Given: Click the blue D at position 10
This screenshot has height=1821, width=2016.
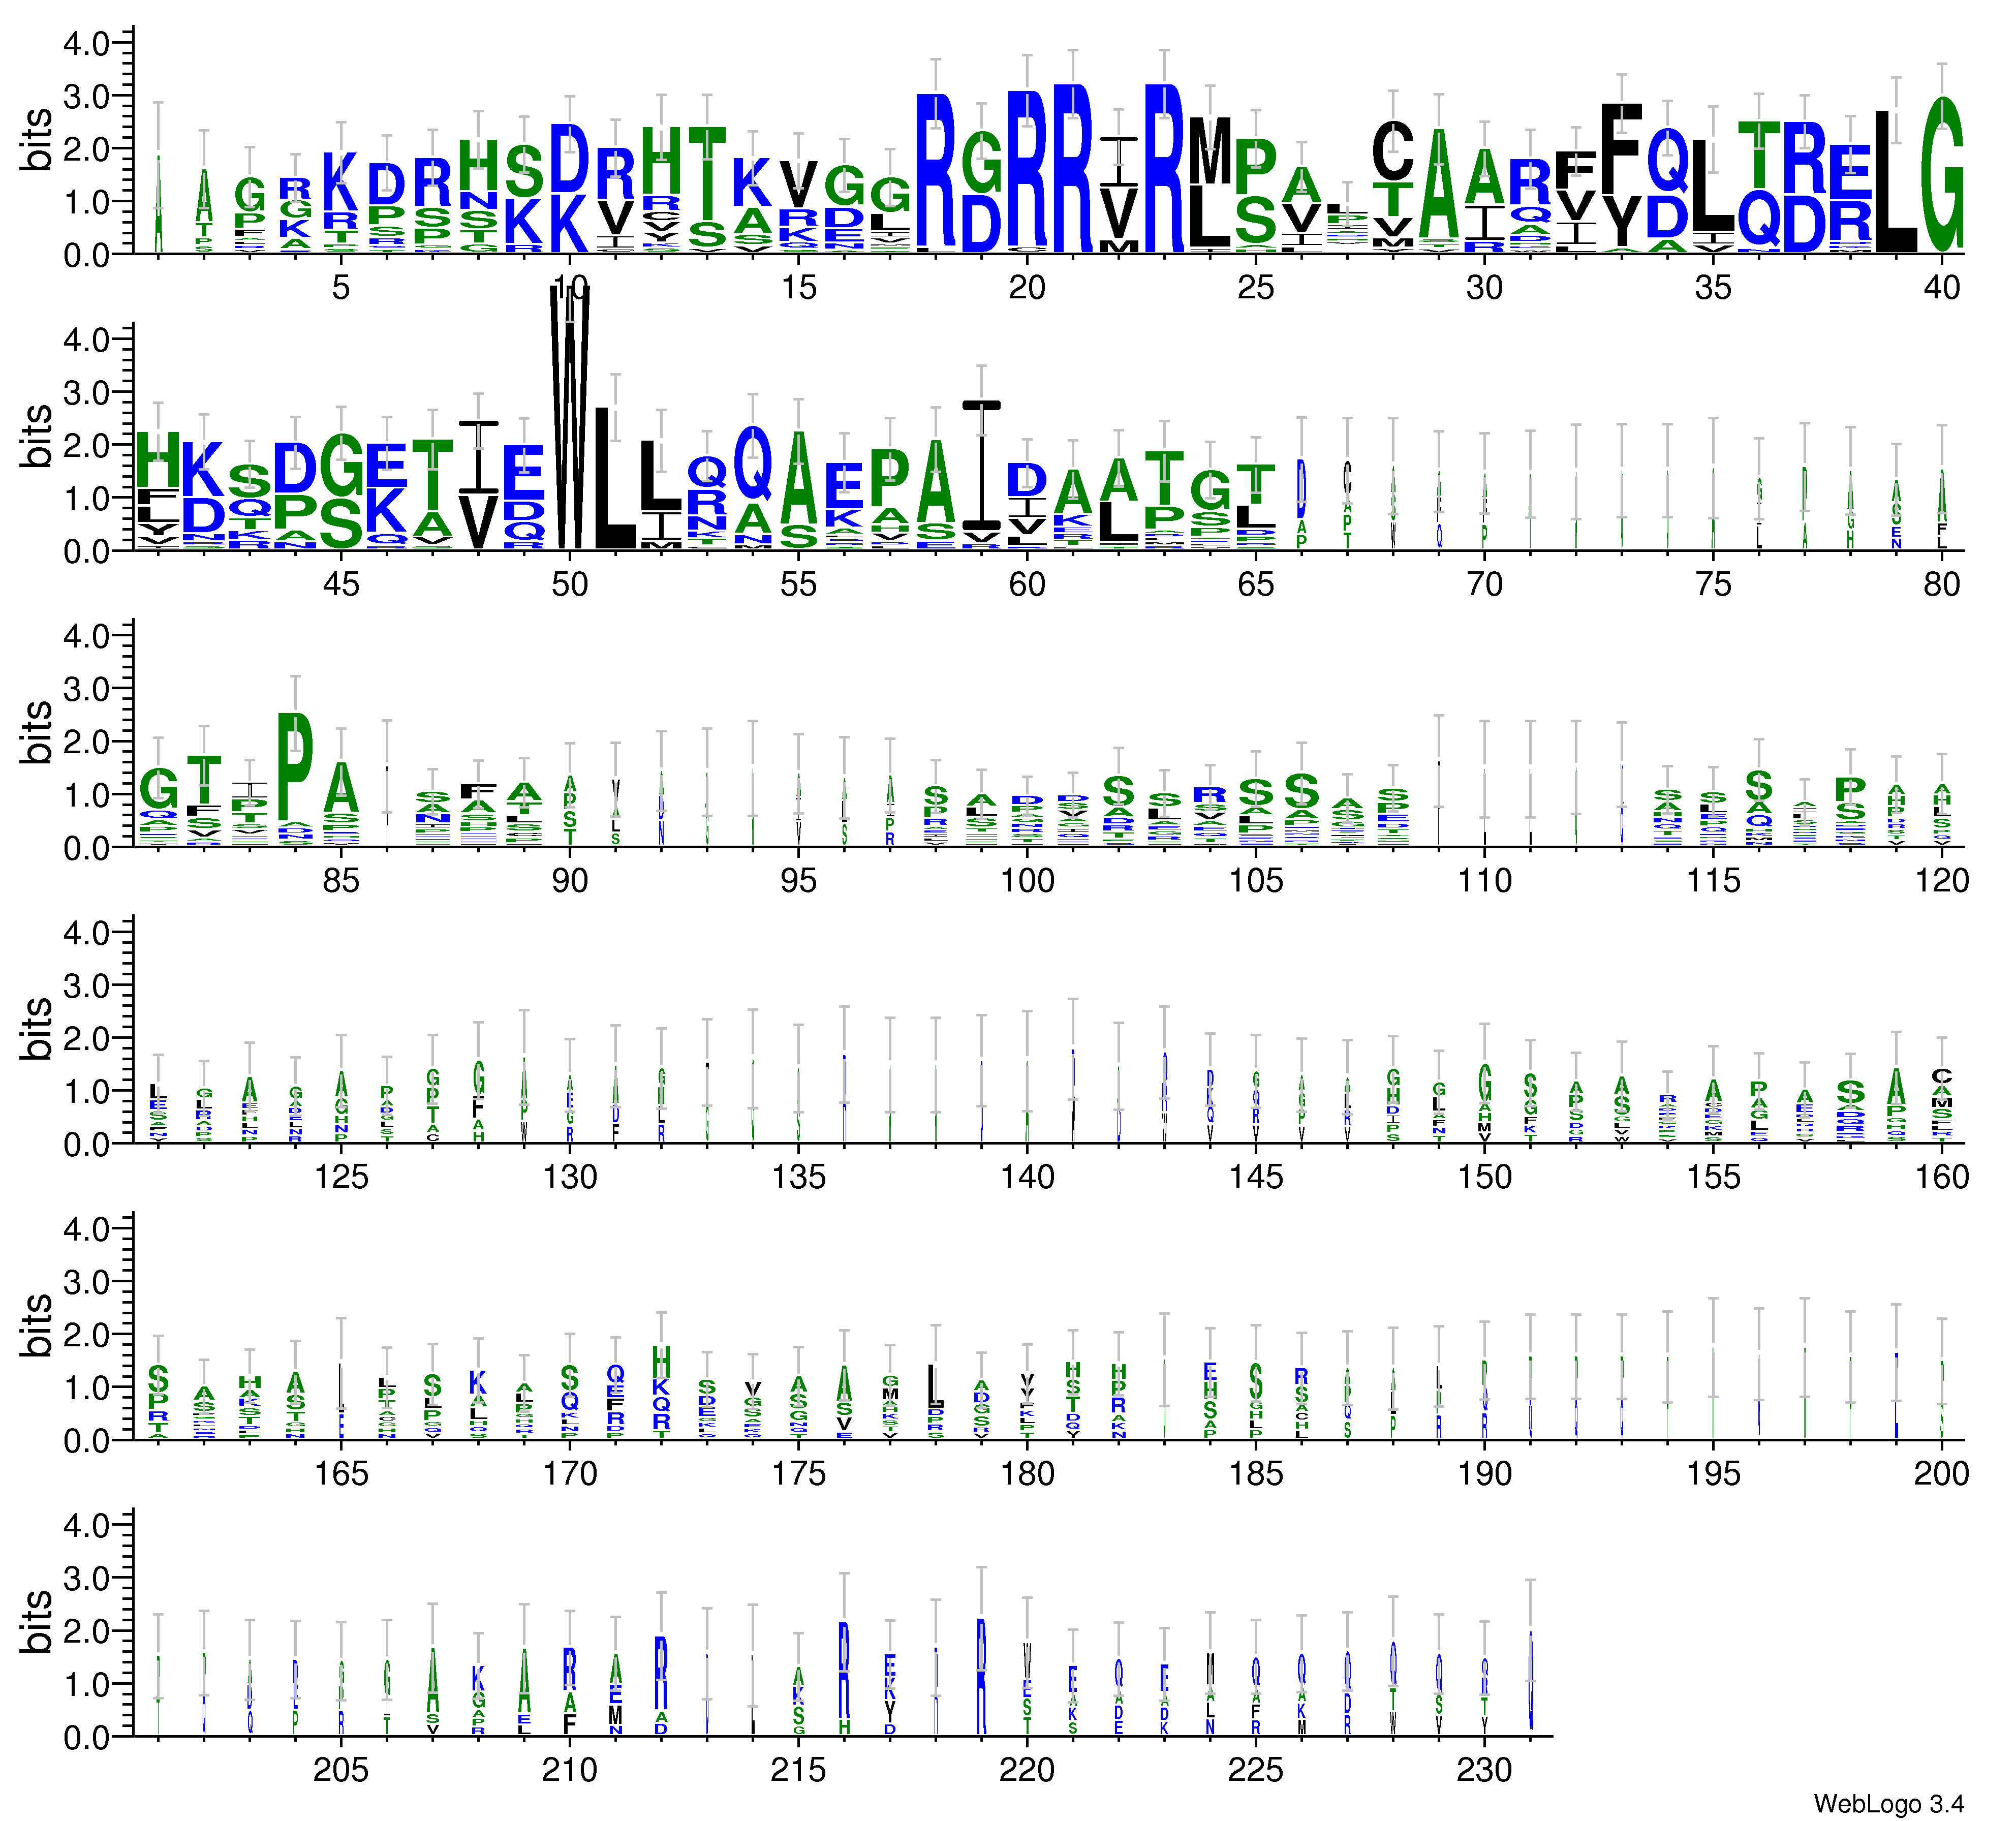Looking at the screenshot, I should tap(569, 158).
